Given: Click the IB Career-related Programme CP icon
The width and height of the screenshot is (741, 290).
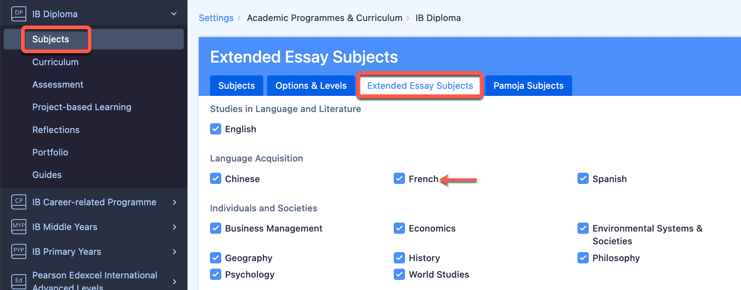Looking at the screenshot, I should pos(19,202).
